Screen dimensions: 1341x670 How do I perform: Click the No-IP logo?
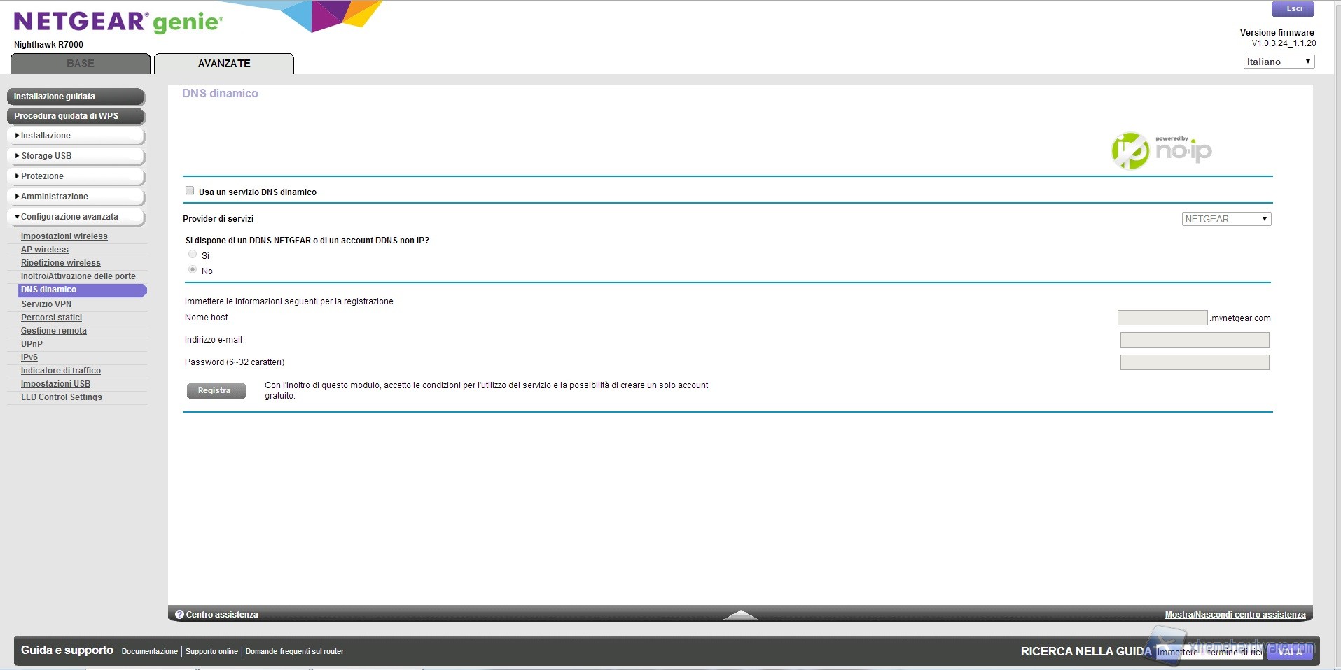pyautogui.click(x=1161, y=150)
